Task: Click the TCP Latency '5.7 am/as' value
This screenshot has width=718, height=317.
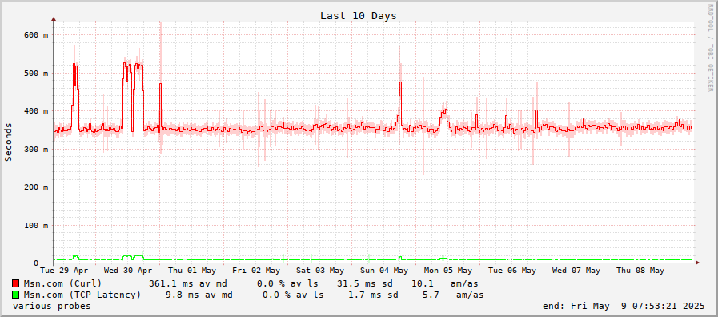Action: [453, 295]
